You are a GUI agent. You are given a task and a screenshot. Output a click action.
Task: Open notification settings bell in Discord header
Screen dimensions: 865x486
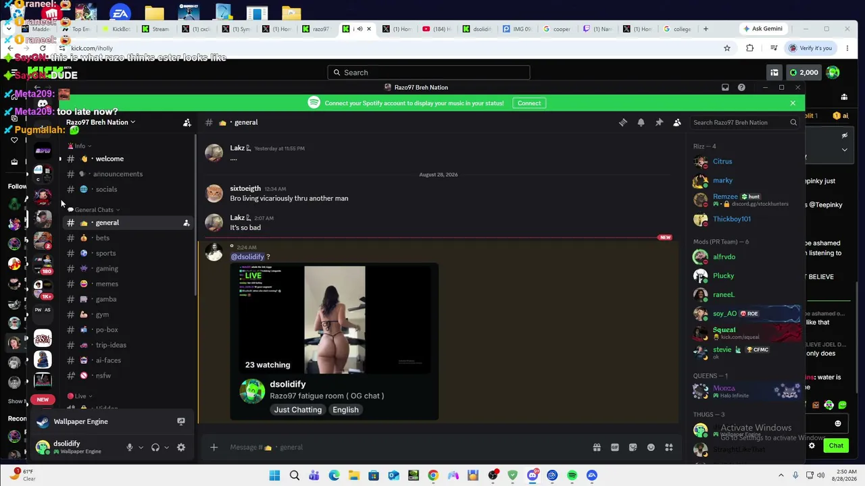[x=641, y=122]
